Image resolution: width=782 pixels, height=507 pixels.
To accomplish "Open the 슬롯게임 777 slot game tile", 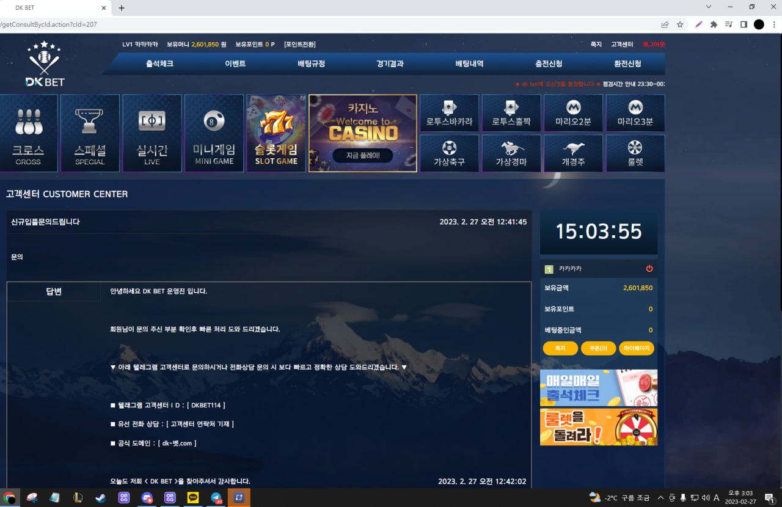I will [x=276, y=133].
